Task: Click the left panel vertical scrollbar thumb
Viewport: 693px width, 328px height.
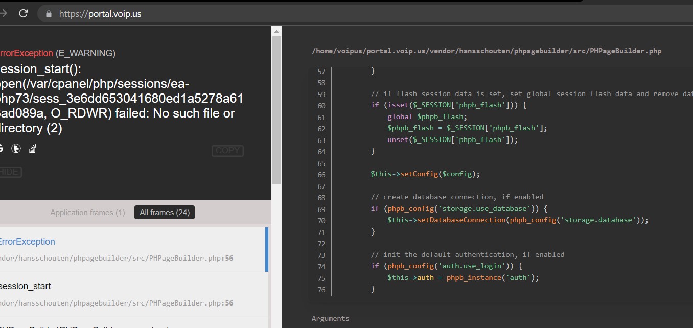Action: pos(276,110)
